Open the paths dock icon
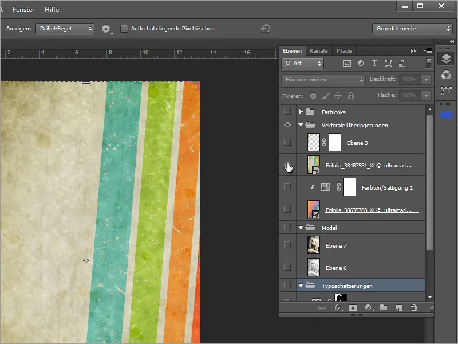 point(446,91)
